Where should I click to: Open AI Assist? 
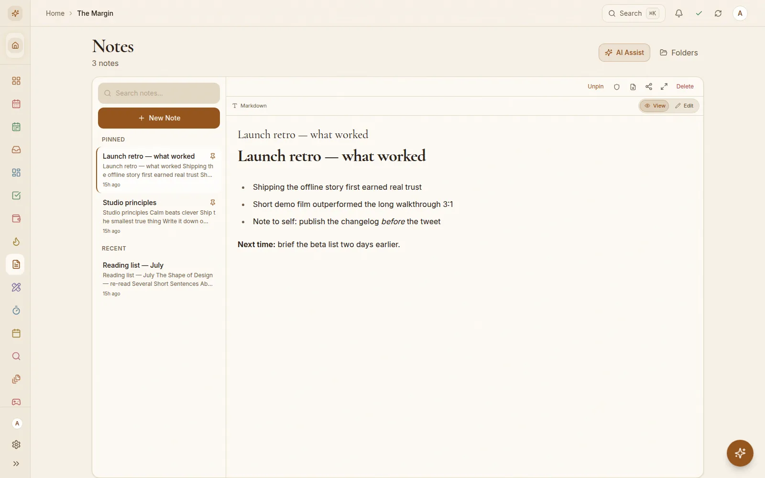[x=624, y=53]
